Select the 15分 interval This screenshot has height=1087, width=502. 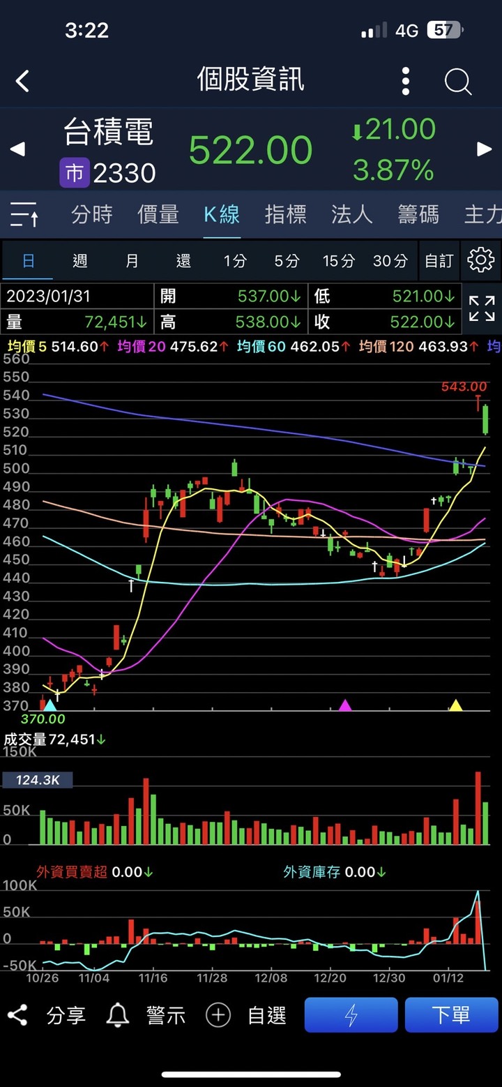coord(339,261)
